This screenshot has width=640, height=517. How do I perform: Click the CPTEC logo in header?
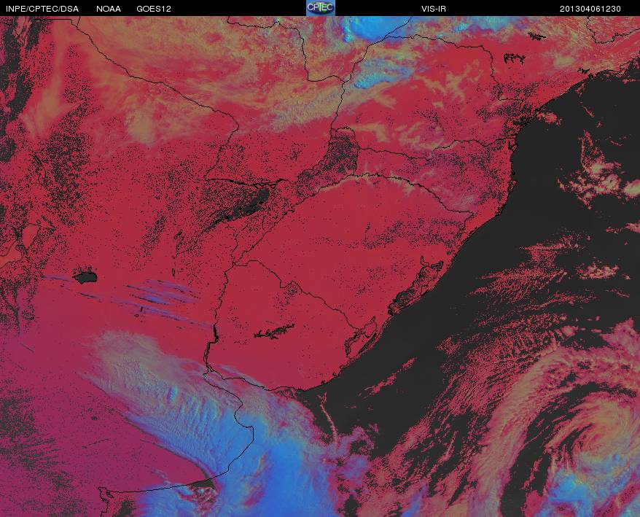click(321, 8)
